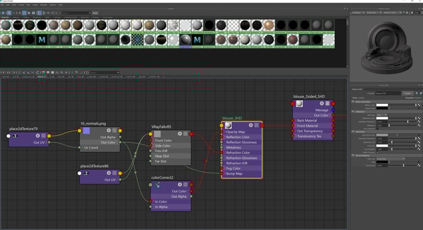Image resolution: width=423 pixels, height=230 pixels.
Task: Switch to the Materials tab
Action: [x=5, y=18]
